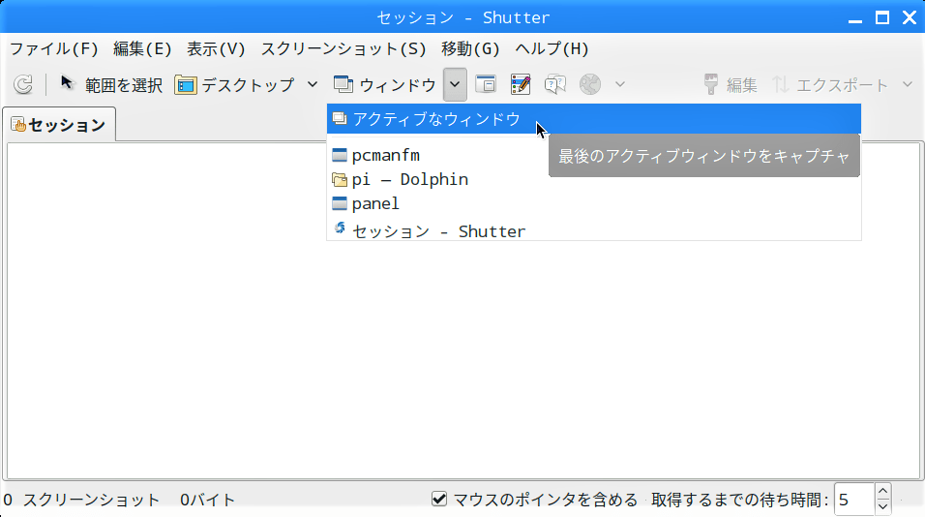Select pi — Dolphin window entry
This screenshot has height=517, width=925.
(x=594, y=179)
